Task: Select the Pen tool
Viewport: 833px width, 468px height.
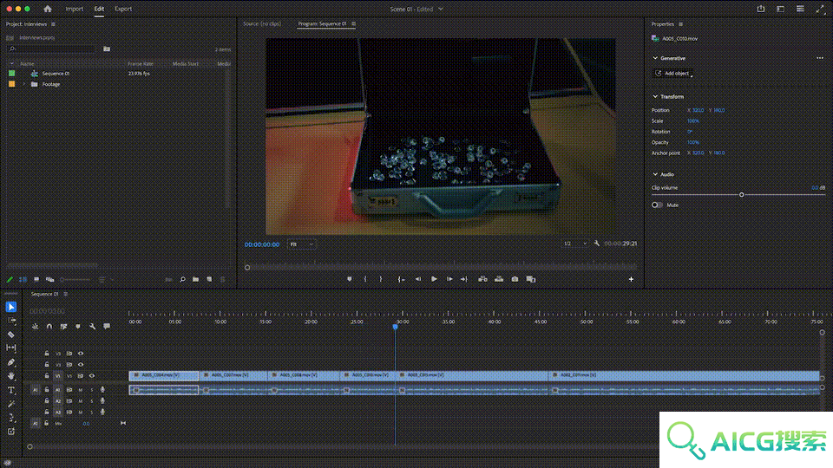Action: (11, 362)
